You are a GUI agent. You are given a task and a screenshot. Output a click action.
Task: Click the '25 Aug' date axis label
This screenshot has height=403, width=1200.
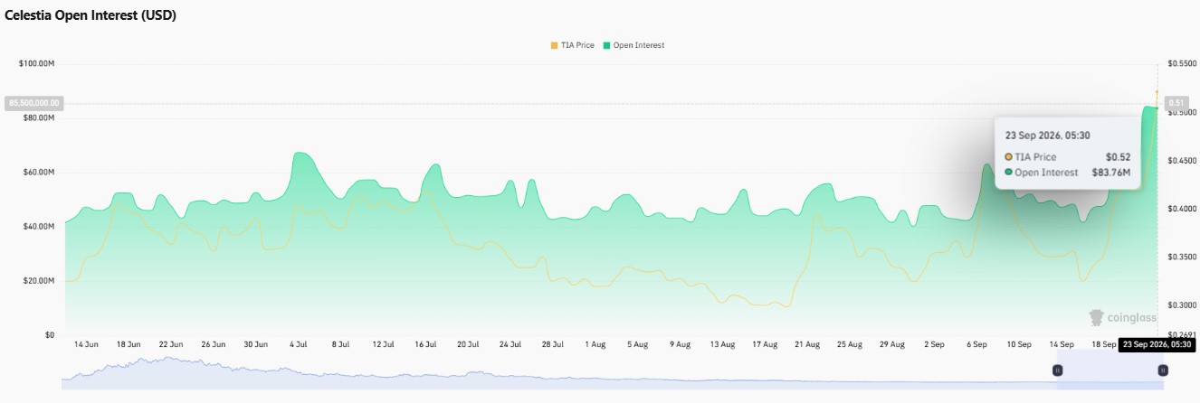click(x=850, y=344)
